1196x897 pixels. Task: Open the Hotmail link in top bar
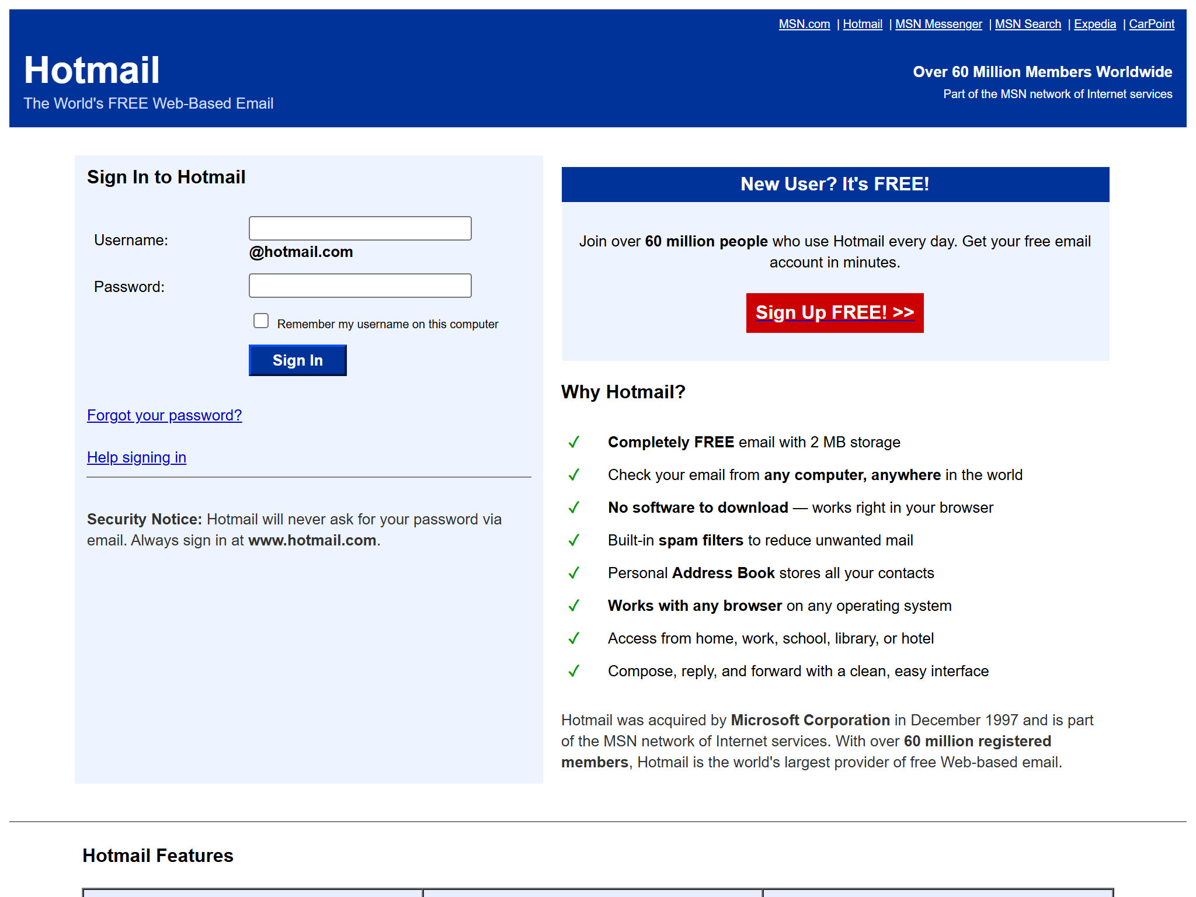pyautogui.click(x=863, y=23)
